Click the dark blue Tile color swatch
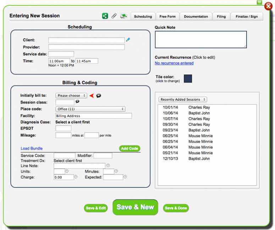 (188, 79)
